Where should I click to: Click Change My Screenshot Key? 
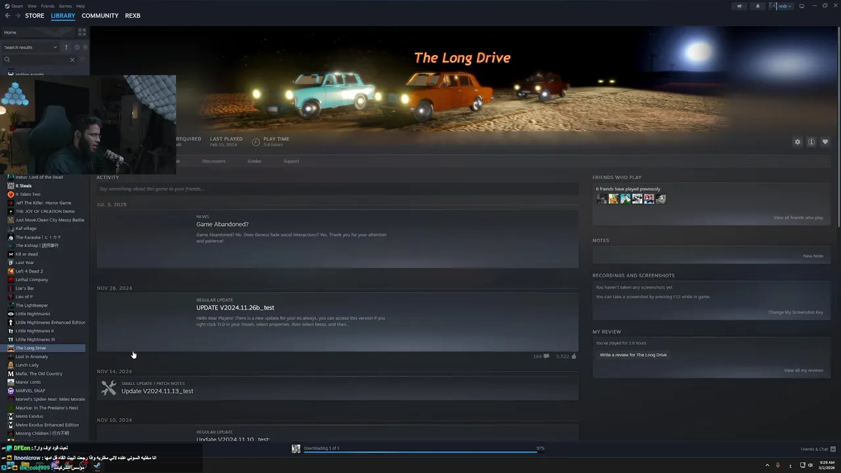coord(796,312)
